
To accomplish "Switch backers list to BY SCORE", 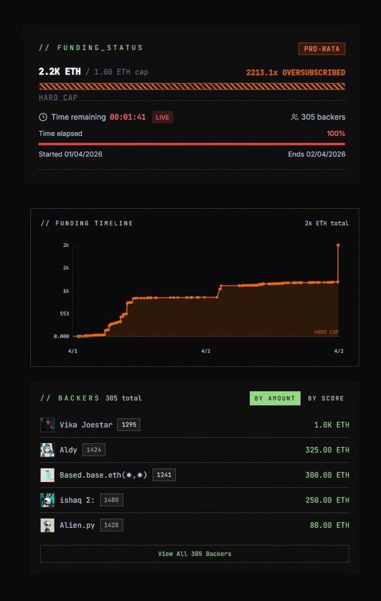I will click(326, 398).
